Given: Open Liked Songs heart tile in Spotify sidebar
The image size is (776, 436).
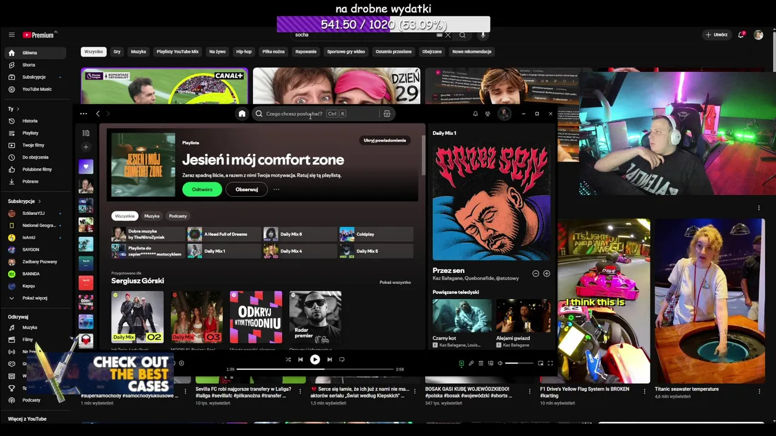Looking at the screenshot, I should tap(85, 167).
